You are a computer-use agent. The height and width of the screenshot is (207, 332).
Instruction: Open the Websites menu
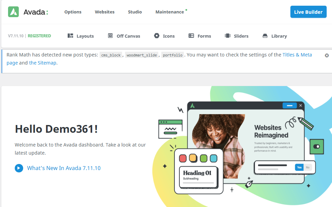pos(105,12)
